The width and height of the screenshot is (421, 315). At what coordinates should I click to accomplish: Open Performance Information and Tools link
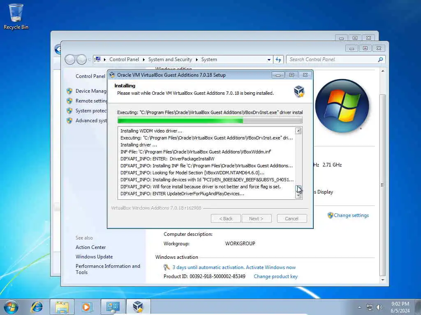(108, 269)
